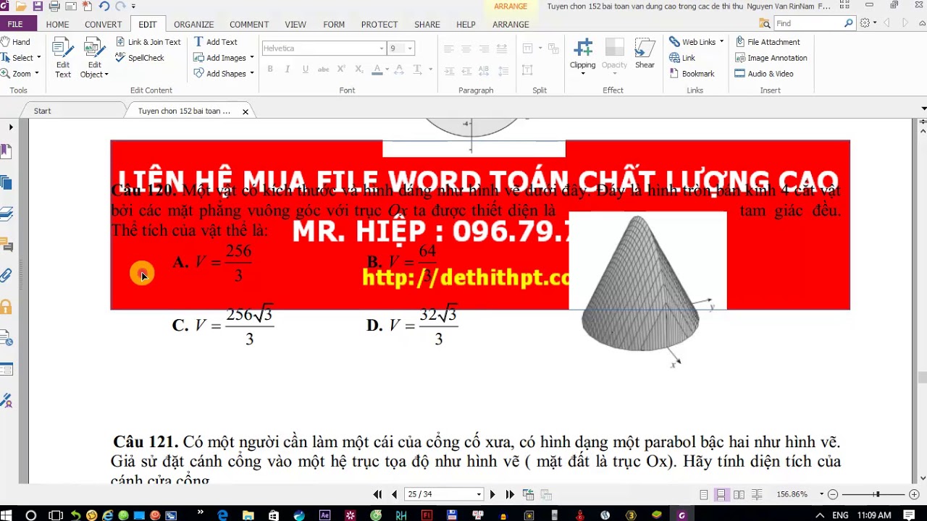927x521 pixels.
Task: Undo the last action
Action: [x=104, y=7]
